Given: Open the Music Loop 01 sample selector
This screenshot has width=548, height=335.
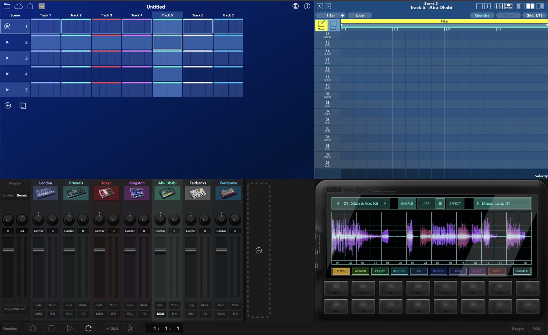Looking at the screenshot, I should [502, 203].
